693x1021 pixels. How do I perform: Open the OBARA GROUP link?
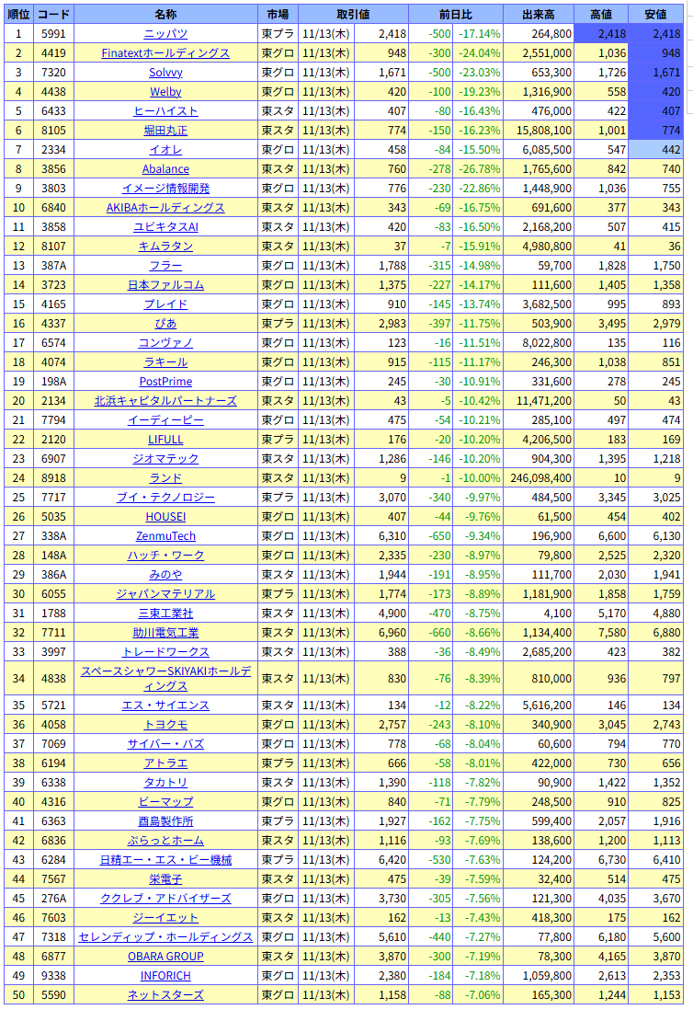(165, 957)
